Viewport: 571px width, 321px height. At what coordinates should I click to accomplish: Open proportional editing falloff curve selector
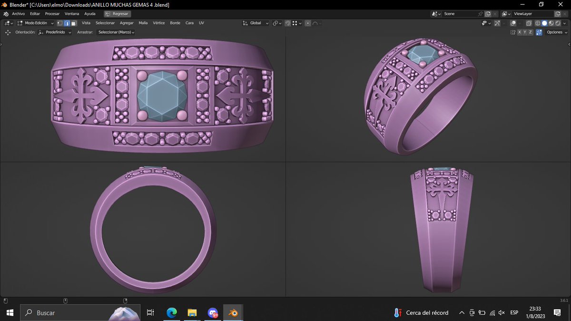tap(317, 23)
